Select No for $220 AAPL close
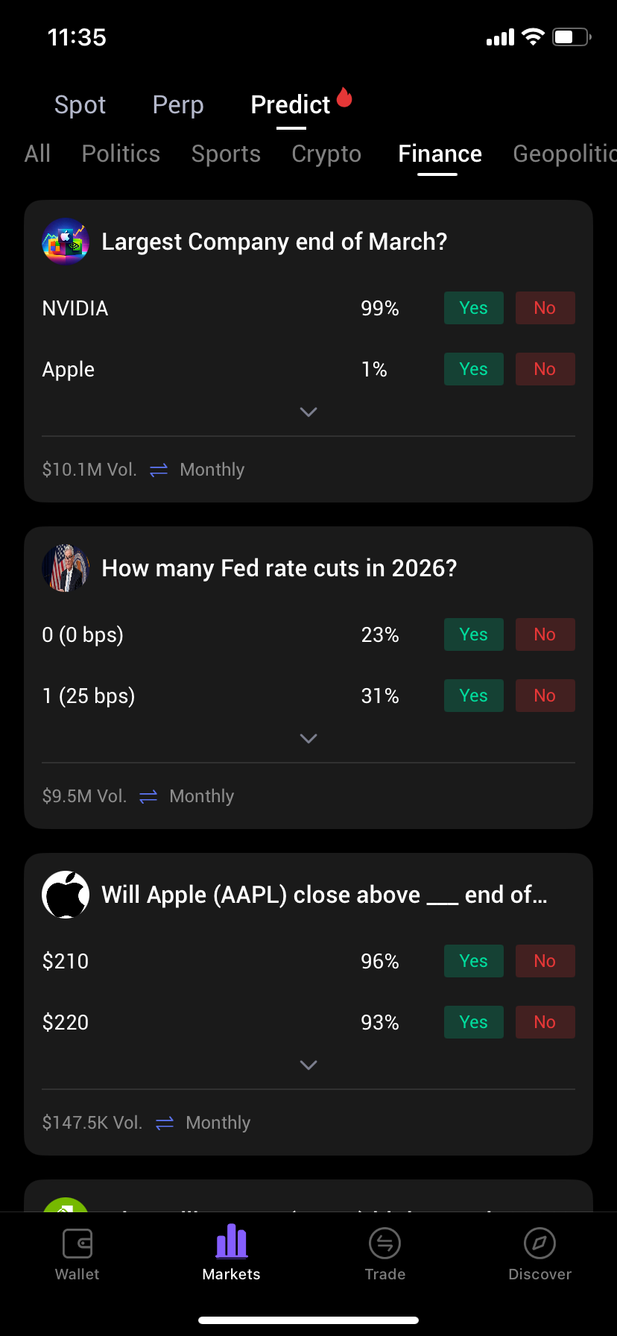617x1336 pixels. pos(545,1022)
